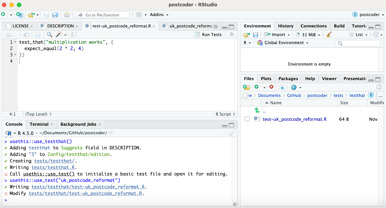Refresh the file listing icon
The image size is (386, 208).
[379, 87]
